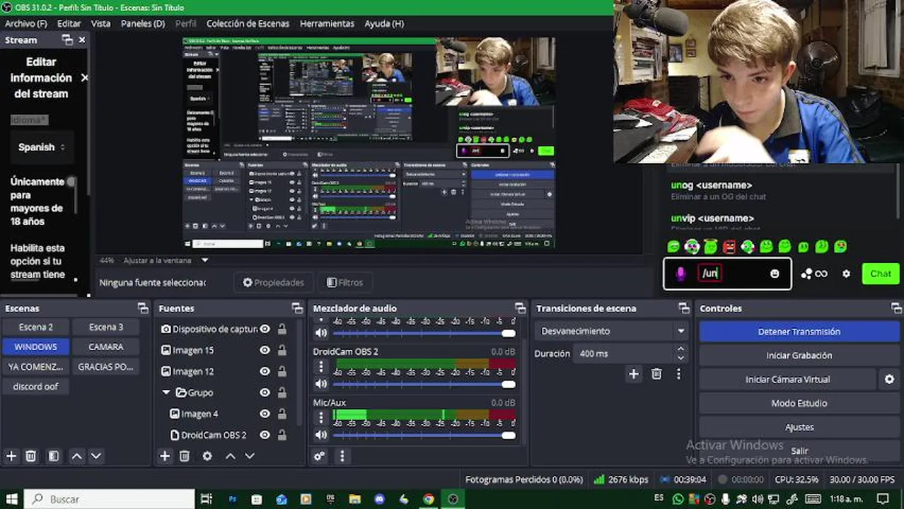This screenshot has height=509, width=904.
Task: Toggle lock on Imagen 15 source
Action: coord(282,351)
